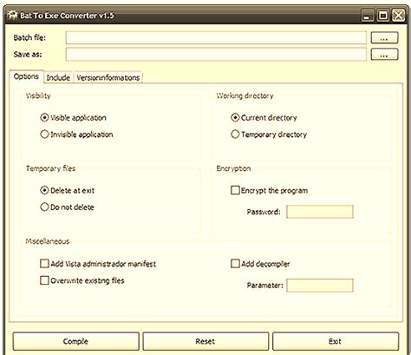Click the Compile button
411x355 pixels.
(x=75, y=341)
